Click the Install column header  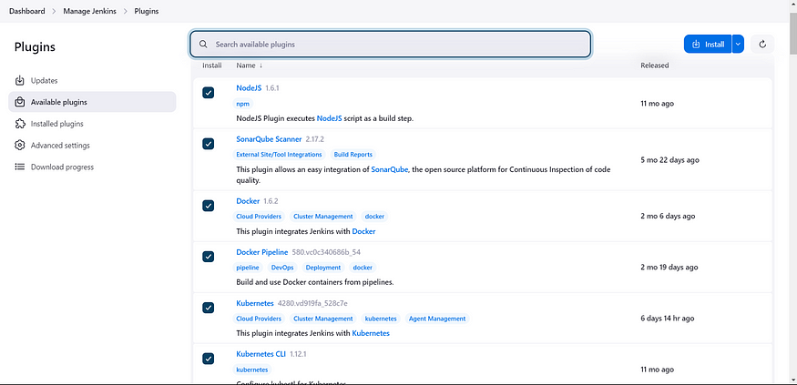point(212,66)
